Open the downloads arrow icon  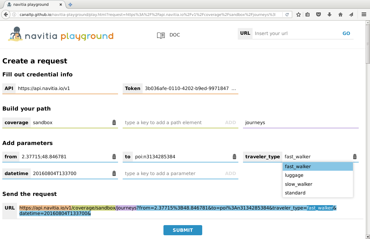point(329,14)
